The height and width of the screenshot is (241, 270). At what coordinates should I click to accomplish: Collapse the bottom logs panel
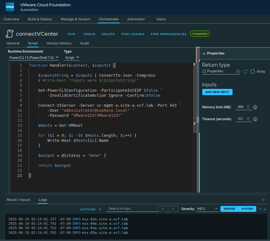[263, 200]
